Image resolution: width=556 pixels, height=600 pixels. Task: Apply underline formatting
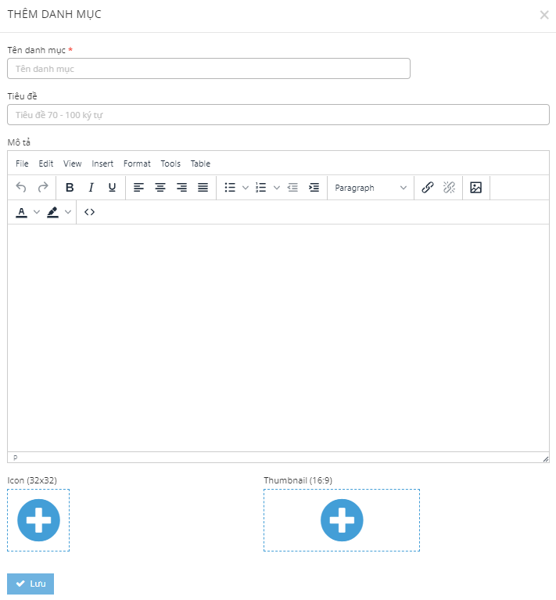pyautogui.click(x=112, y=188)
